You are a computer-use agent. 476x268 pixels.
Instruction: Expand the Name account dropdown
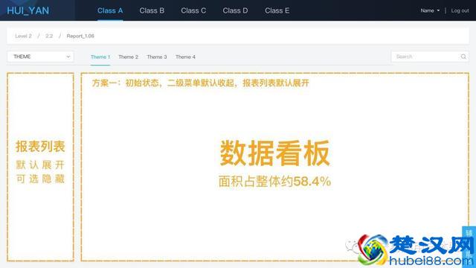tap(430, 10)
